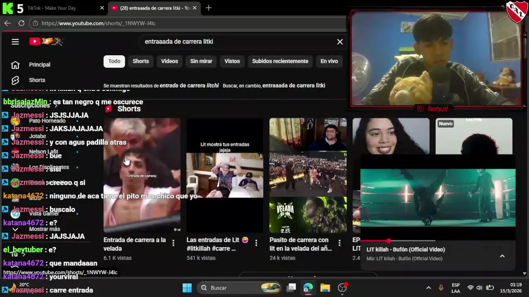Image resolution: width=529 pixels, height=297 pixels.
Task: Select the En vivo filter chip
Action: click(329, 61)
